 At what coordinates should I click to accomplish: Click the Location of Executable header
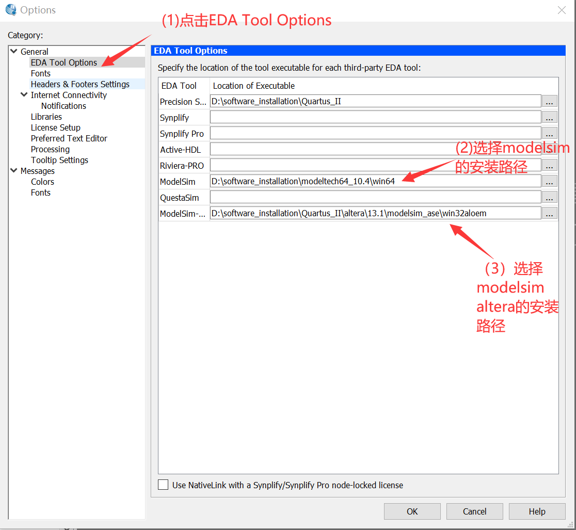pyautogui.click(x=254, y=86)
